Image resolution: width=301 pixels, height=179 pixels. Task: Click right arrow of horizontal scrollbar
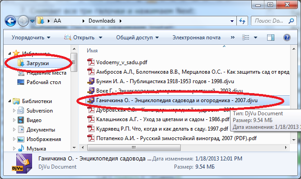(x=286, y=147)
